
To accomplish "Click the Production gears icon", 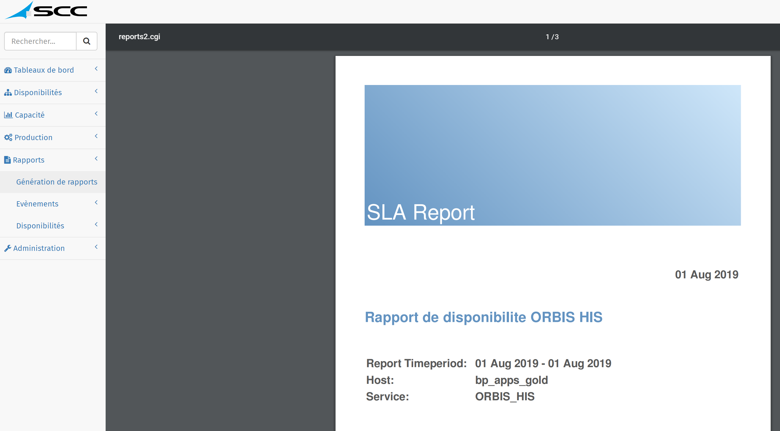I will (8, 137).
